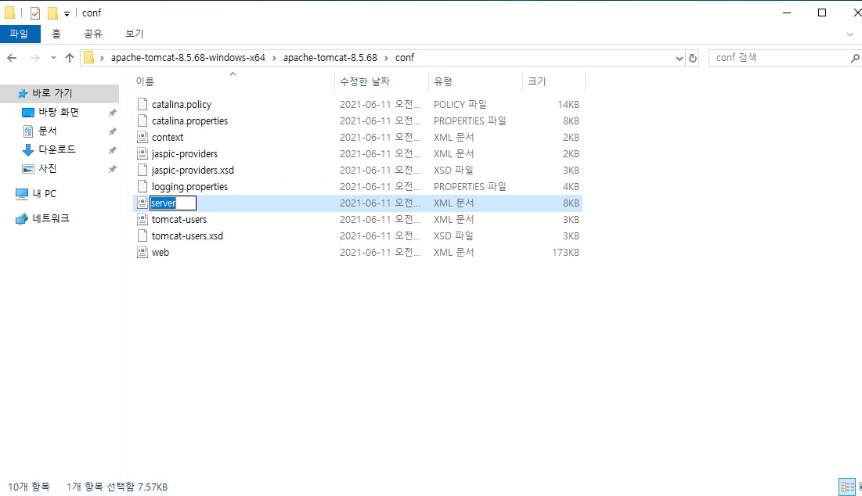This screenshot has width=862, height=496.
Task: Select 네트워크 in navigation pane
Action: click(51, 218)
